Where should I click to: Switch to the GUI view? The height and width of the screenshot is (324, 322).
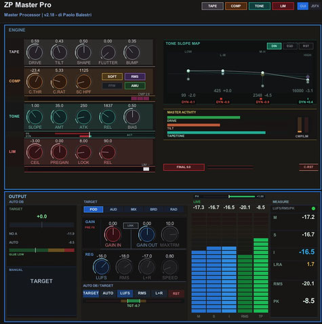[x=303, y=6]
